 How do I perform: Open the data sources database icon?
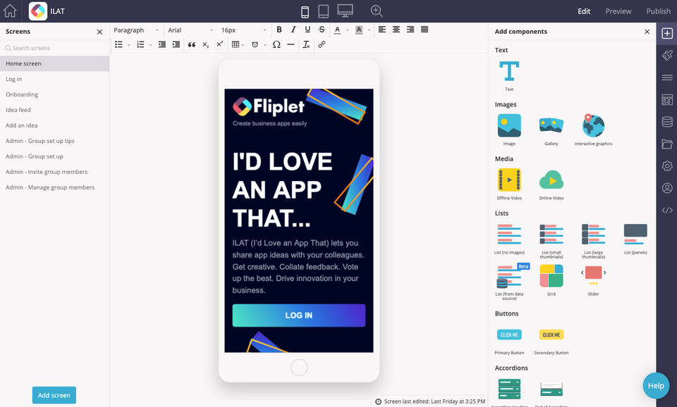pos(666,122)
